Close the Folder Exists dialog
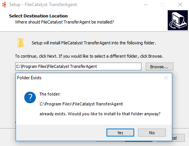189x146 pixels. (166, 78)
